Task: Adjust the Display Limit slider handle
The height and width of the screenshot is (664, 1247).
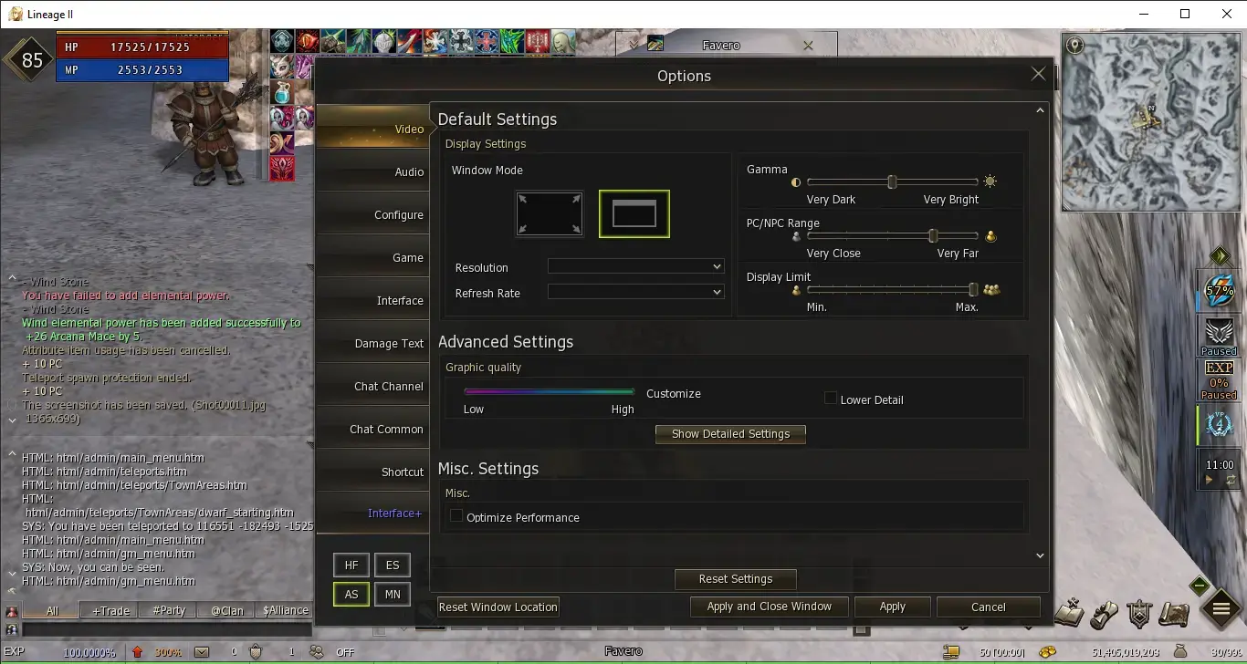Action: 973,289
